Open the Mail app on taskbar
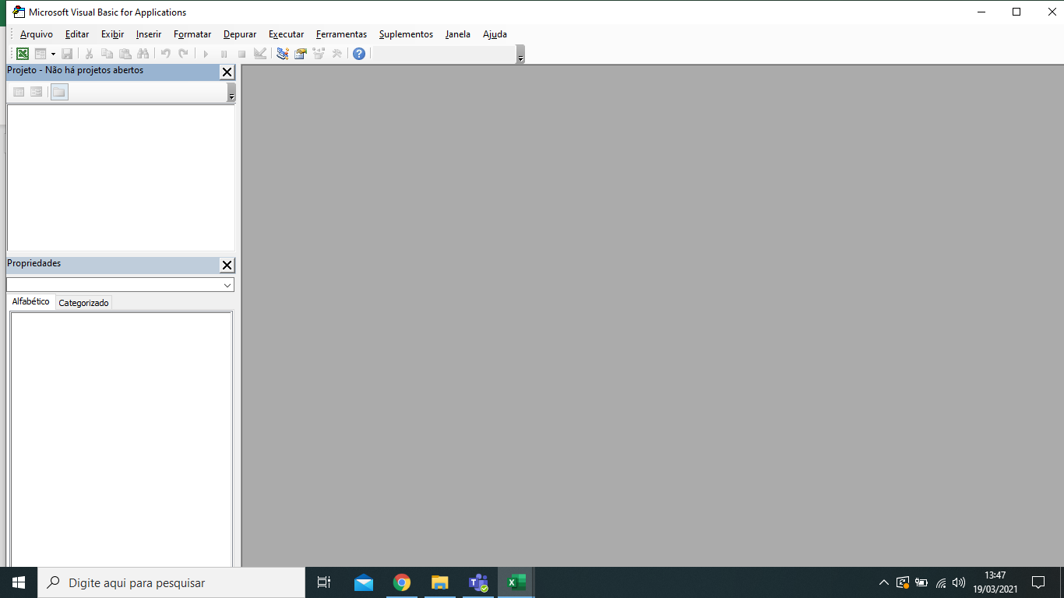Screen dimensions: 1064x598 [x=364, y=582]
